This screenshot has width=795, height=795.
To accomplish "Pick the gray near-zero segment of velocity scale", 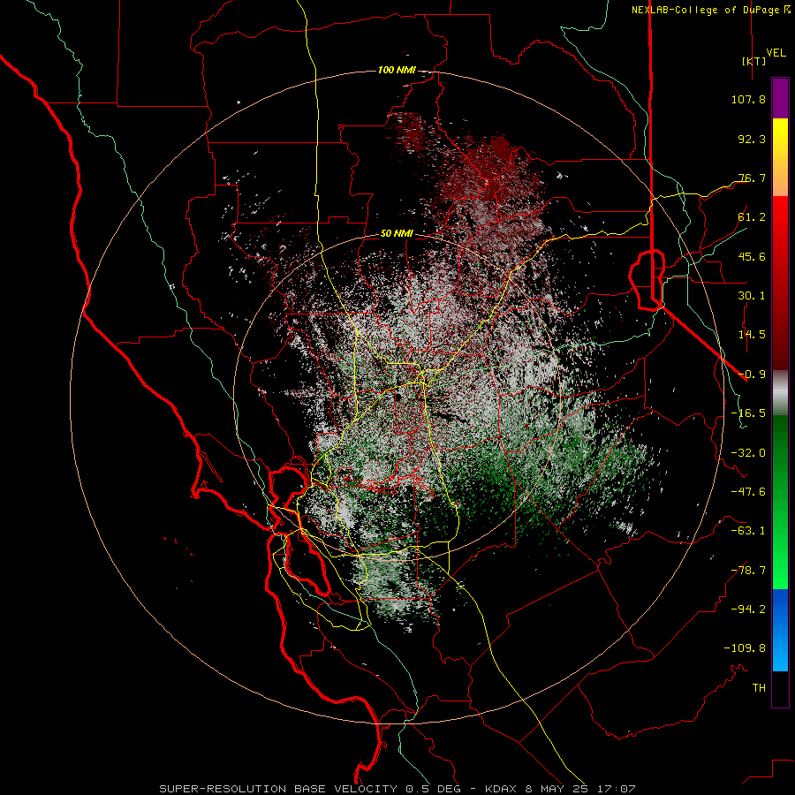I will (x=780, y=393).
